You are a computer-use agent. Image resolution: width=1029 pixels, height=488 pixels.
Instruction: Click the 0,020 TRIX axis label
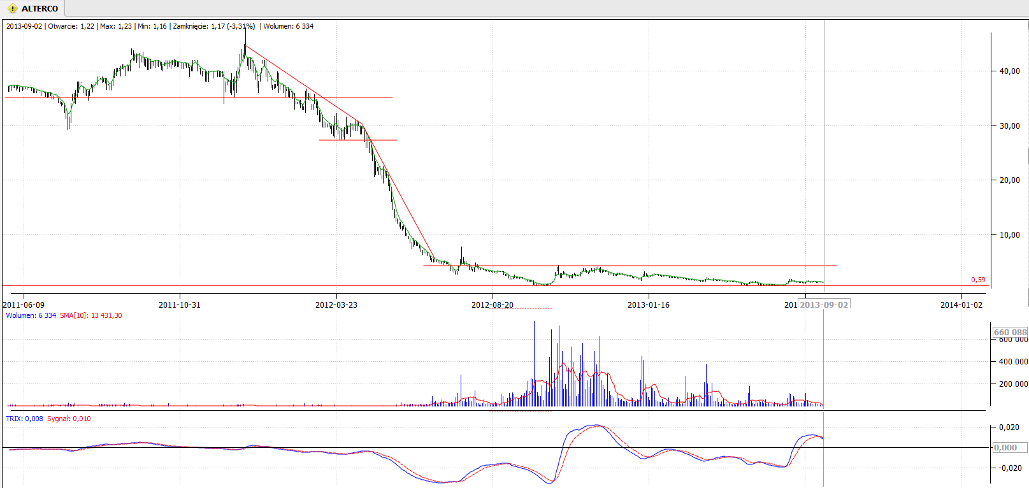coord(1009,427)
